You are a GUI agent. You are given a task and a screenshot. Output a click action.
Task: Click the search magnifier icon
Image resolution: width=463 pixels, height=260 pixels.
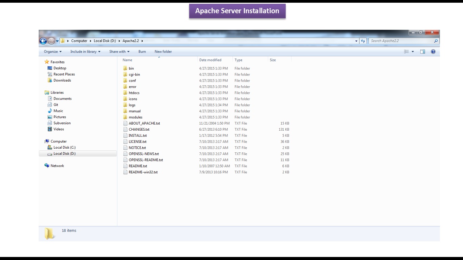(x=436, y=41)
